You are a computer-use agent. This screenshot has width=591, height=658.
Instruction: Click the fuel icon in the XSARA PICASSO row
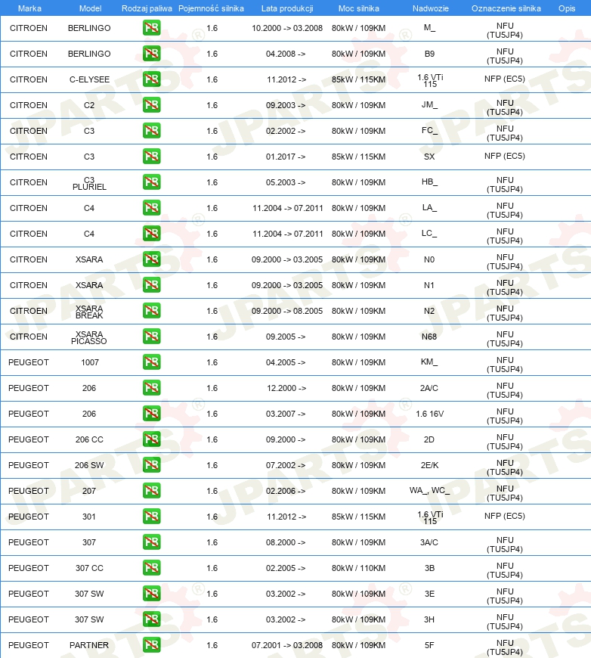(151, 337)
